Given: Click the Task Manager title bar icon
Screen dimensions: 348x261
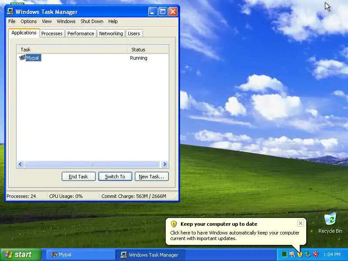Looking at the screenshot, I should tap(10, 12).
